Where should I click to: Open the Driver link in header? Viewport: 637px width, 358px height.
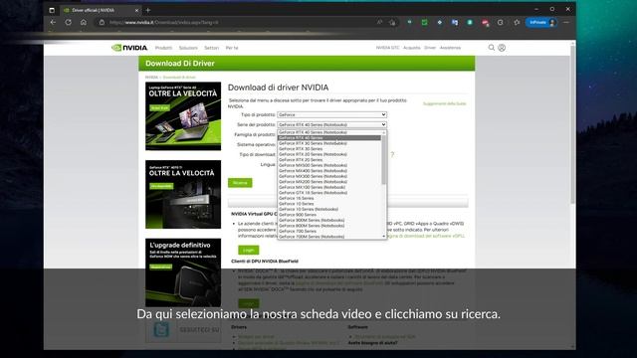click(x=430, y=48)
